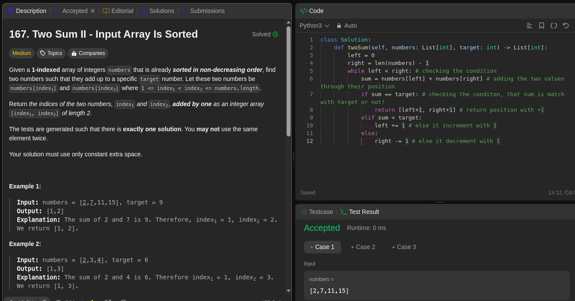Show Topics tags for this problem
Viewport: 575px width, 301px height.
51,53
